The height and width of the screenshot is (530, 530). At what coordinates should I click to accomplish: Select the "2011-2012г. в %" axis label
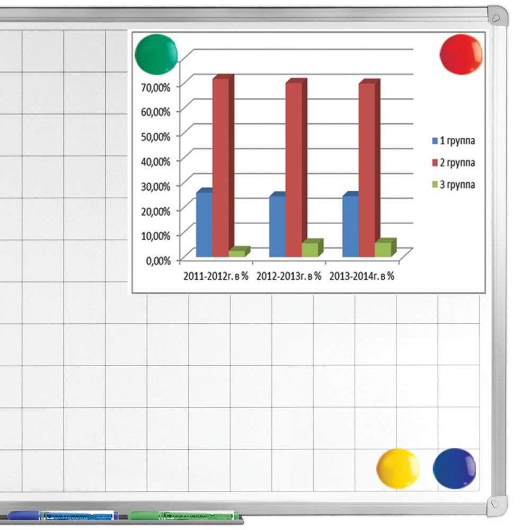pyautogui.click(x=216, y=277)
